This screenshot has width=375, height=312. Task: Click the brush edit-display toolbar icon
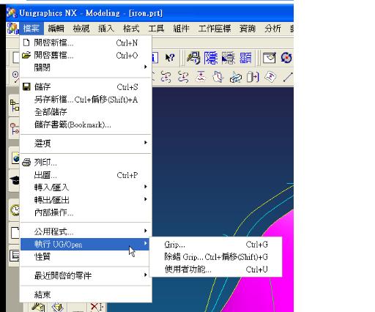tap(193, 58)
